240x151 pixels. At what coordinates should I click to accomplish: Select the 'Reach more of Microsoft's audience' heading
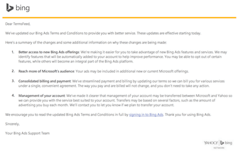point(46,71)
